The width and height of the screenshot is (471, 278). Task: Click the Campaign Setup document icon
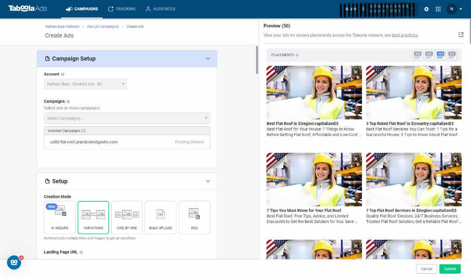pos(47,58)
